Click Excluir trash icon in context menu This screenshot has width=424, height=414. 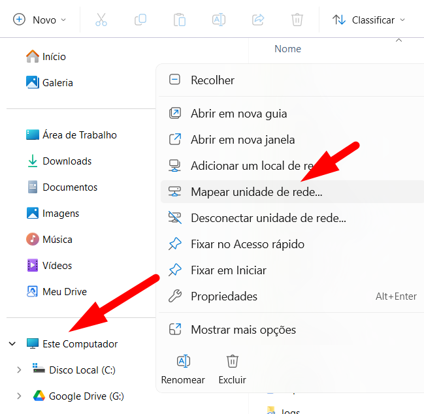[x=232, y=361]
